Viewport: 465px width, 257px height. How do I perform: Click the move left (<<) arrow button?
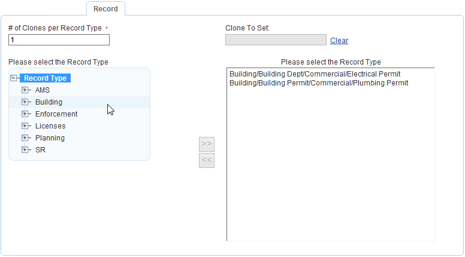click(206, 160)
